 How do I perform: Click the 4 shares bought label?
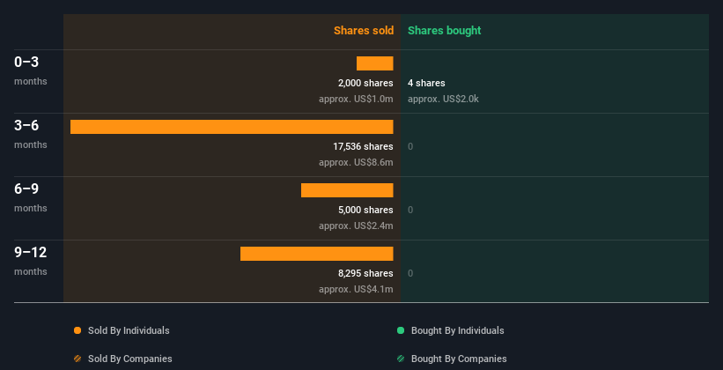[426, 83]
